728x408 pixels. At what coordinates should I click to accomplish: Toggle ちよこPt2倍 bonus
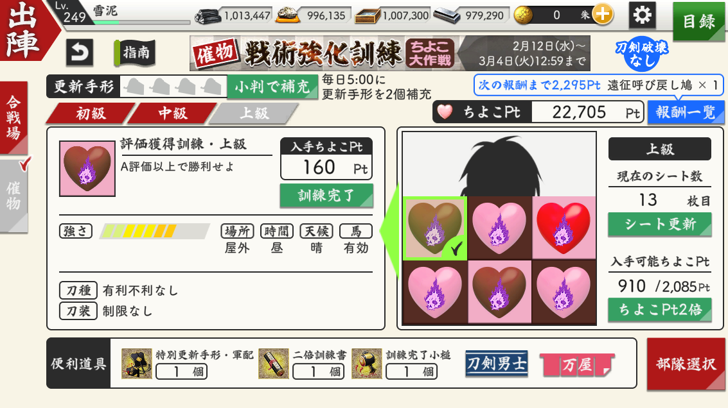pos(660,310)
